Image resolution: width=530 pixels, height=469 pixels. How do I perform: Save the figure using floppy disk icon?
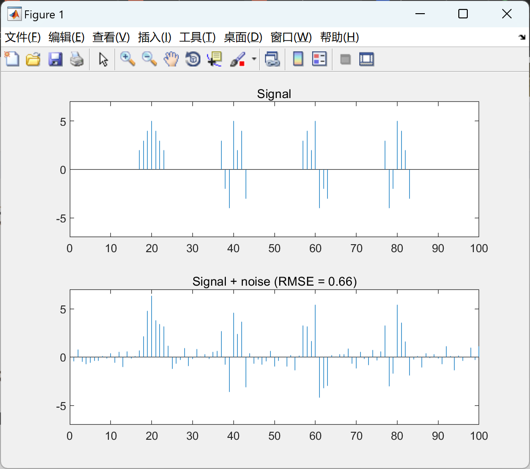click(55, 59)
